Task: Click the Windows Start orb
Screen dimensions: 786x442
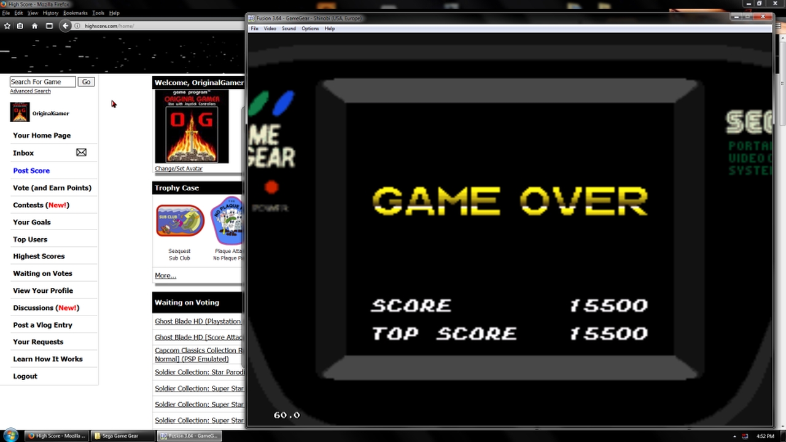Action: (10, 435)
